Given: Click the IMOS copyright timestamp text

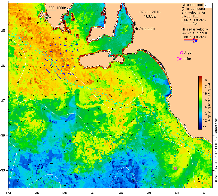Looking at the screenshot, I should click(x=216, y=151).
